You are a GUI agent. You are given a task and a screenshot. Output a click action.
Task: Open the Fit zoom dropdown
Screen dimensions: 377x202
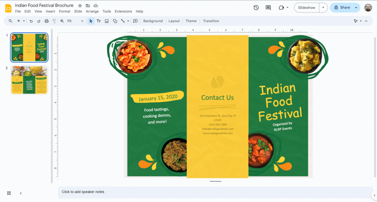[75, 21]
